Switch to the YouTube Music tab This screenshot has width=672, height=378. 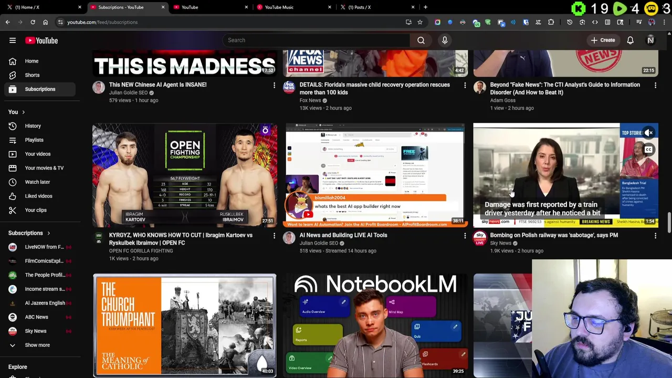293,7
